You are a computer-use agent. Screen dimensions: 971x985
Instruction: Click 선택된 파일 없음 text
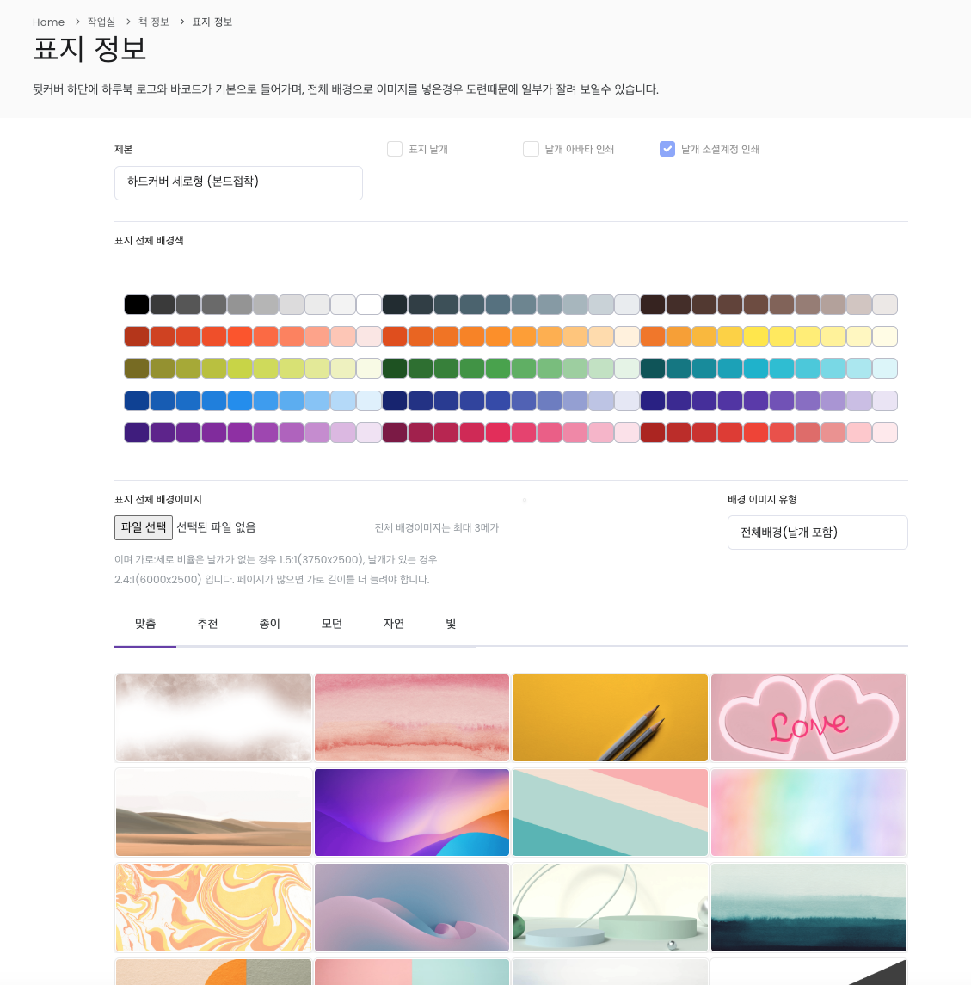[x=216, y=527]
